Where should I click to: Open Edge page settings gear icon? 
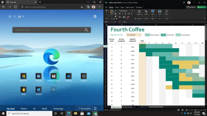(95, 17)
